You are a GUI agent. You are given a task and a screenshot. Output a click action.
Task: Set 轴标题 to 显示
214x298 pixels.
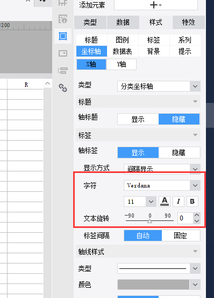click(138, 119)
